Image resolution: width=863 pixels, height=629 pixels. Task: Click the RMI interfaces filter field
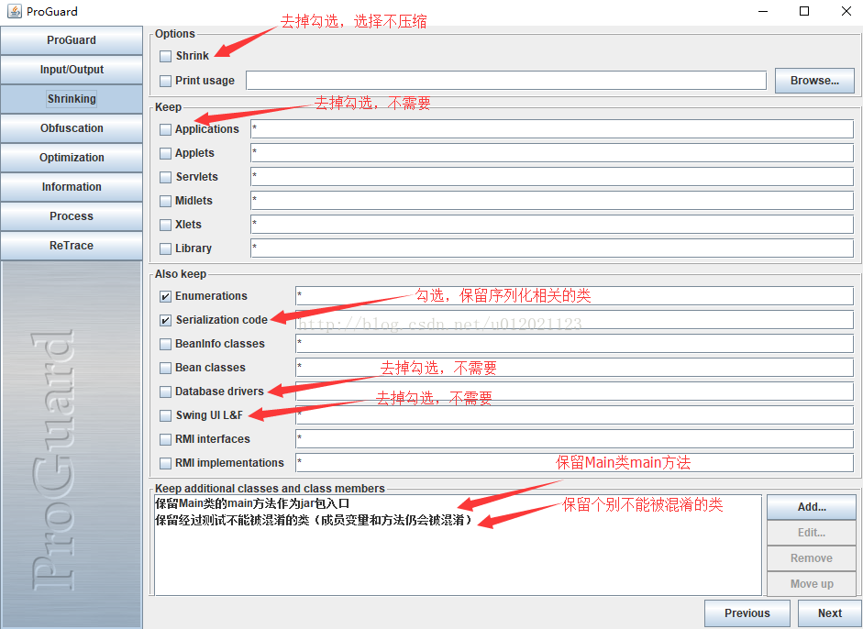tap(575, 438)
